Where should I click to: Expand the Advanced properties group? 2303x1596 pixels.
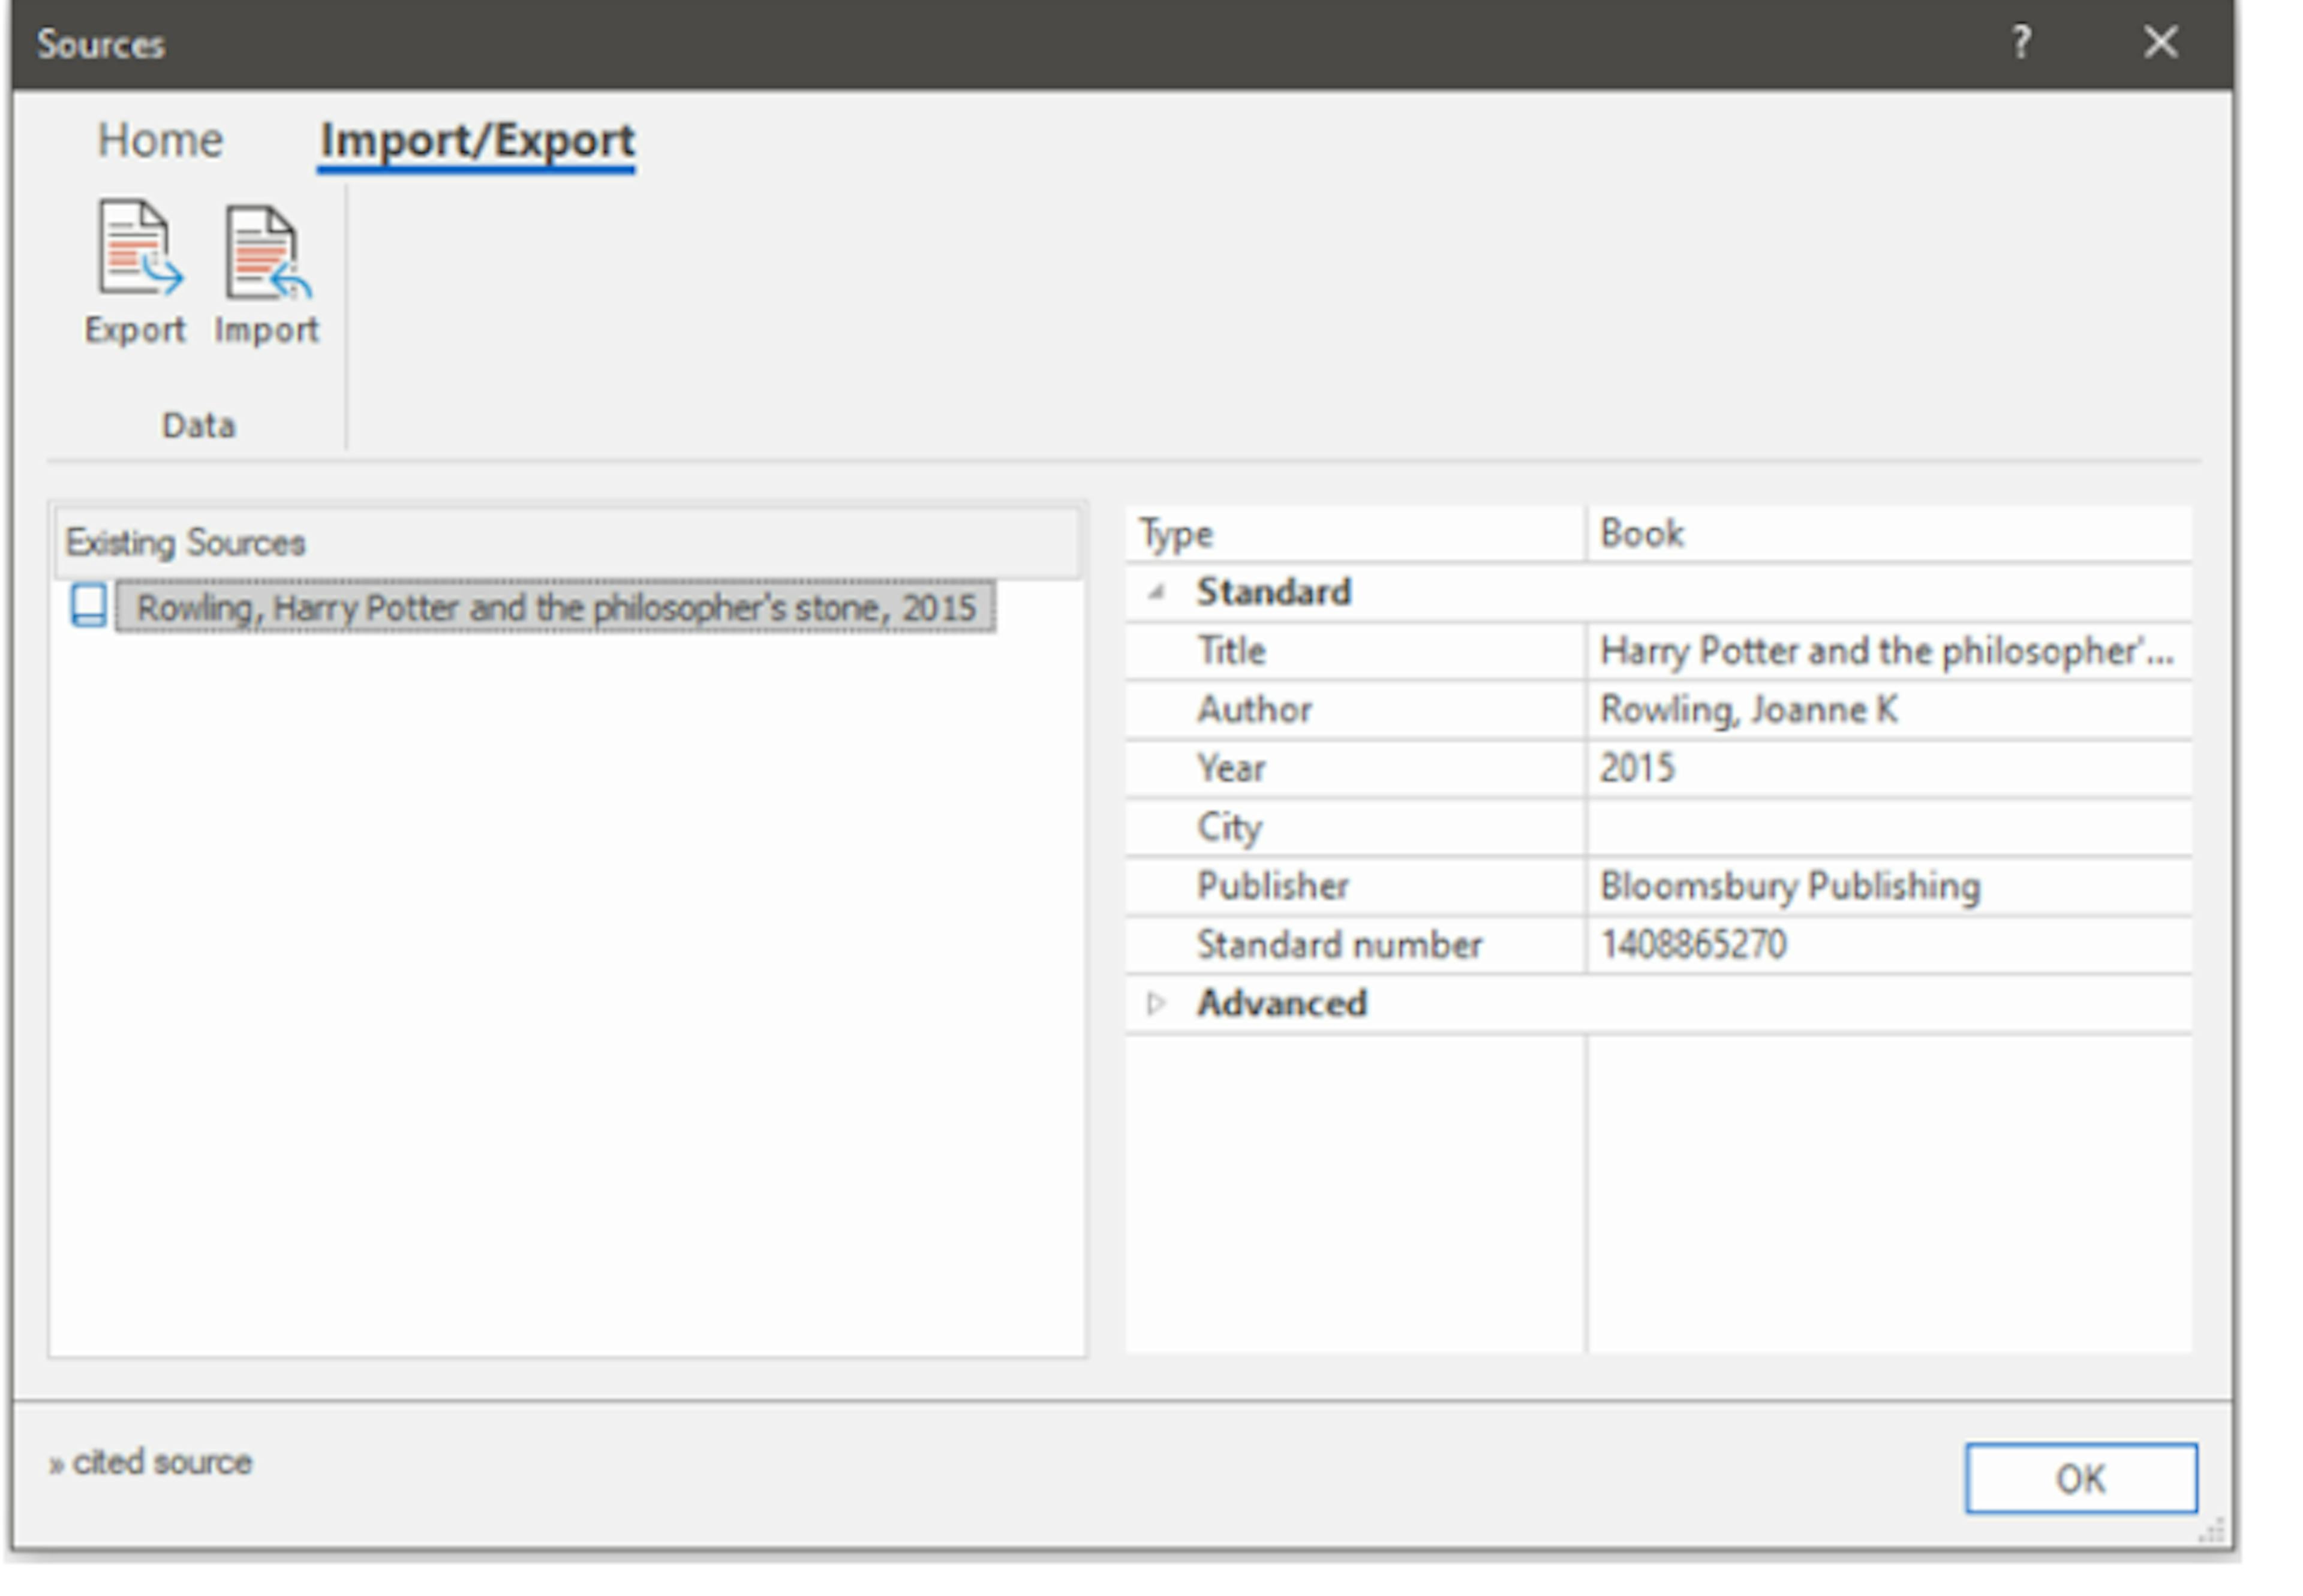tap(1156, 1003)
